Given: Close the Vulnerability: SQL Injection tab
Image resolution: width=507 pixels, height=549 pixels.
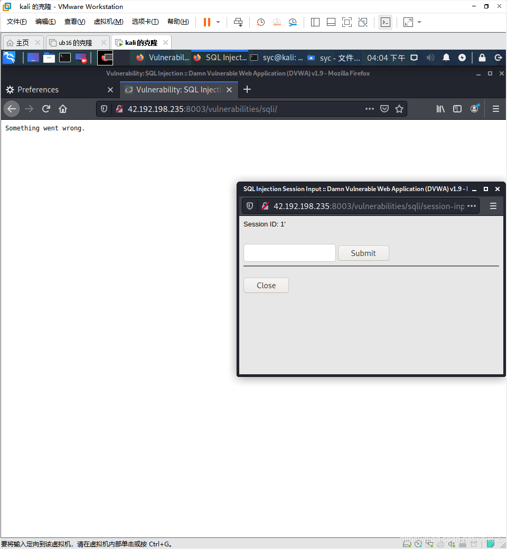Looking at the screenshot, I should [229, 90].
